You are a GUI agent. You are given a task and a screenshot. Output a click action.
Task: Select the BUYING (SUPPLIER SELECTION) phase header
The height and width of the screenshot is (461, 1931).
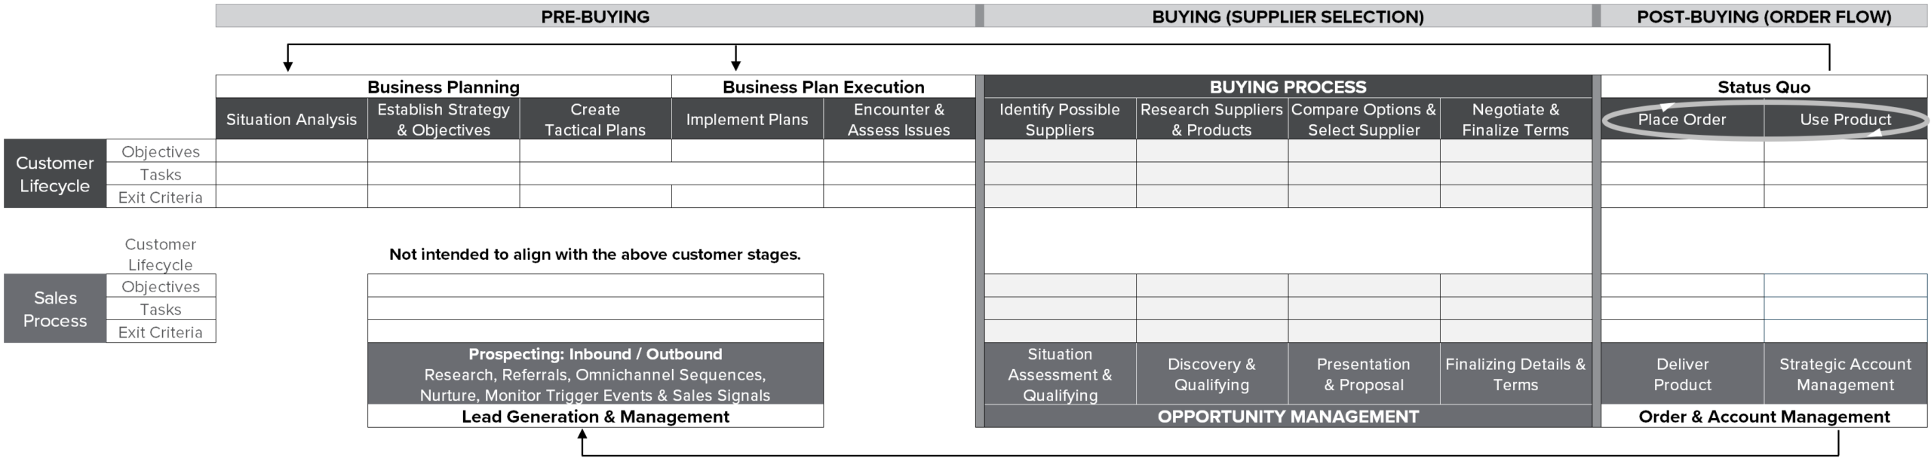(1288, 17)
